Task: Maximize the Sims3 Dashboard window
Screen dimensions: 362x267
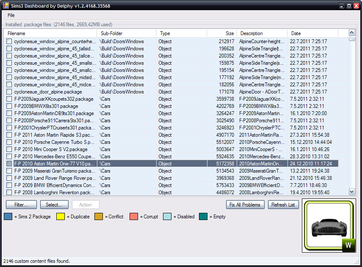Action: point(349,6)
